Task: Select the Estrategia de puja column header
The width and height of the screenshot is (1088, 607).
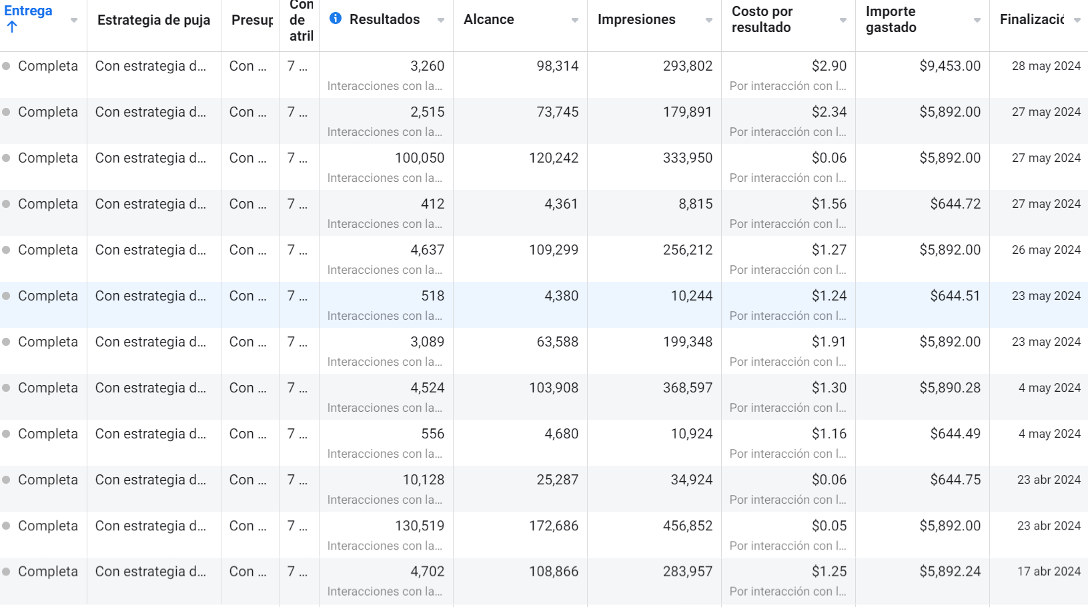Action: click(x=153, y=20)
